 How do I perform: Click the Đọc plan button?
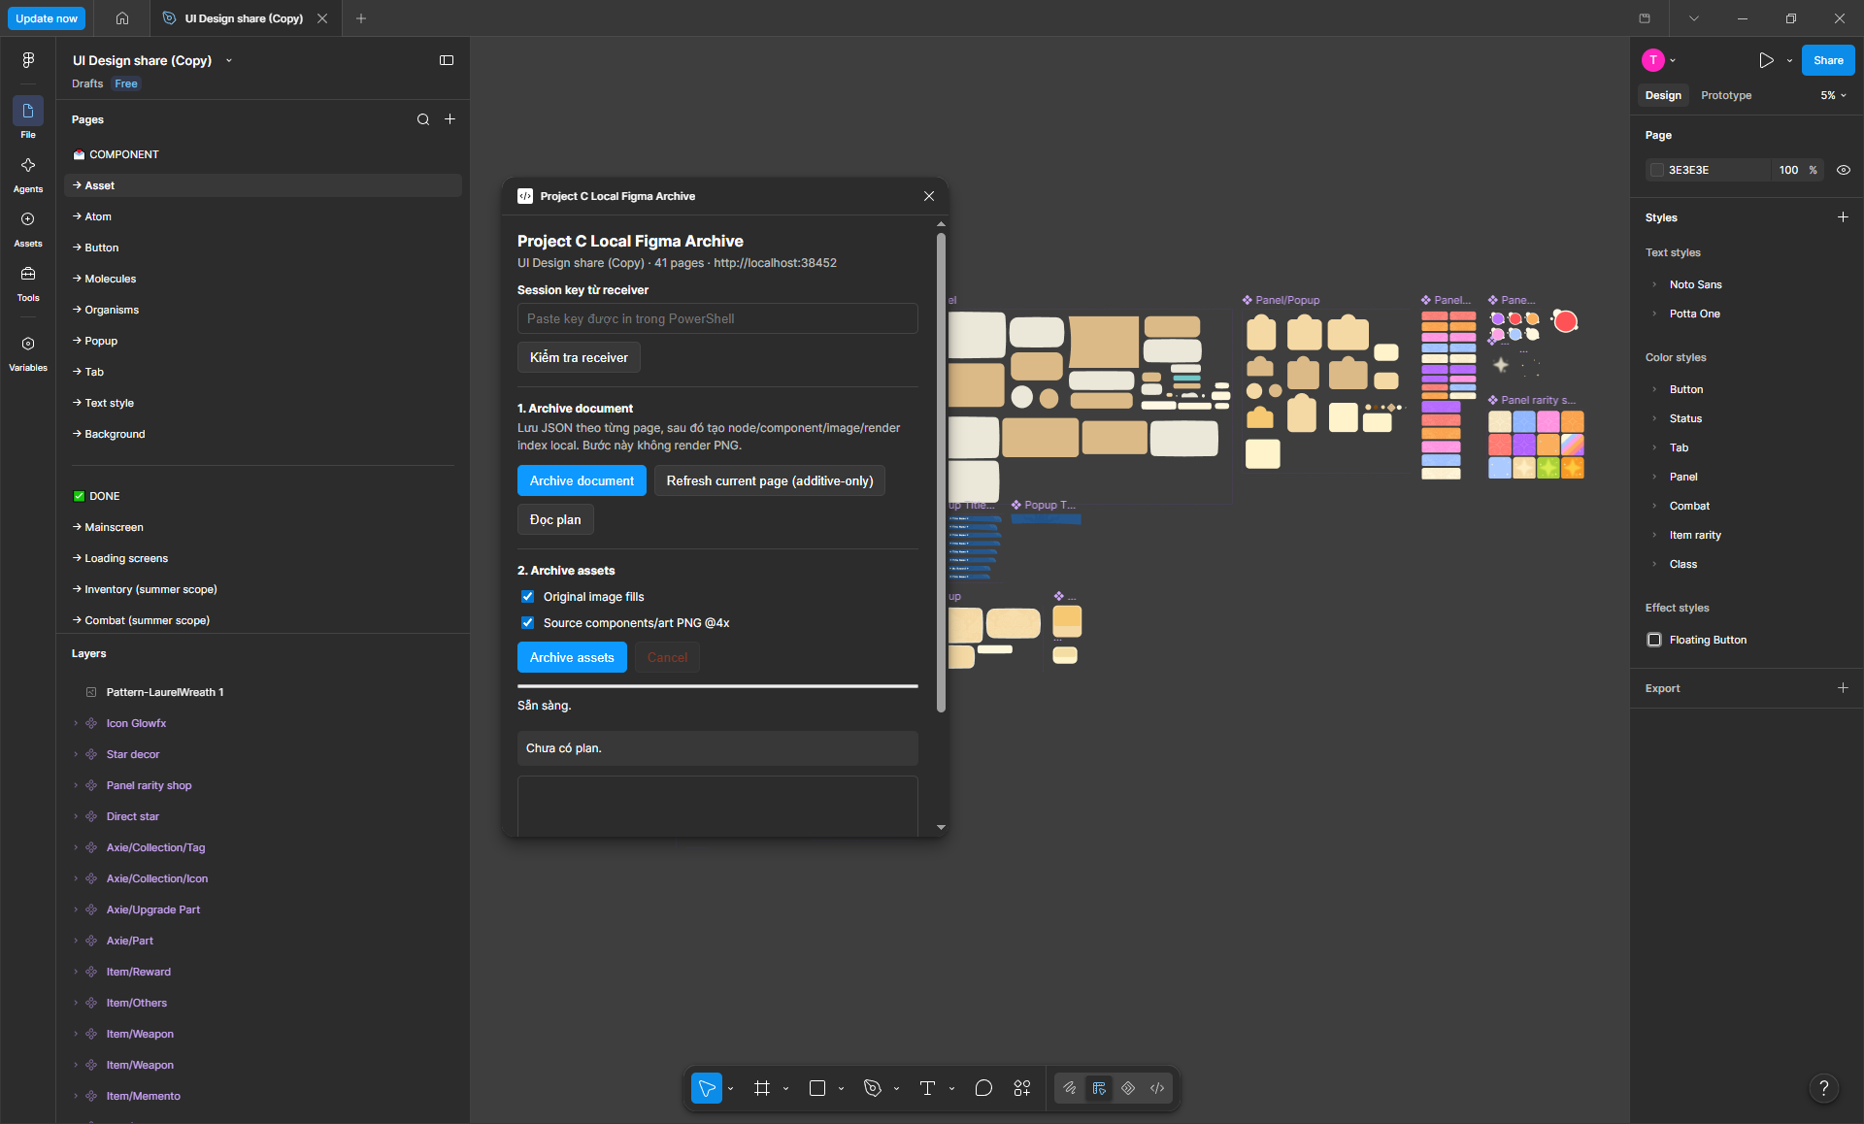click(x=555, y=519)
